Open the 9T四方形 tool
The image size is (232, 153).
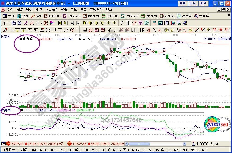[x=129, y=16]
